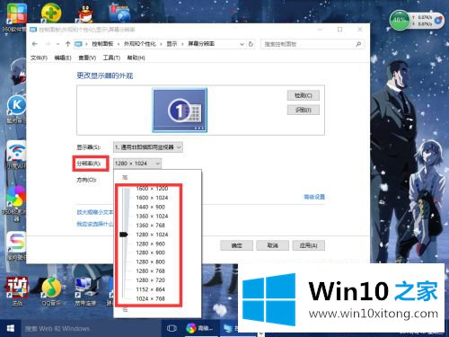Image resolution: width=449 pixels, height=337 pixels.
Task: Open the which display settings should I choose link
Action: pyautogui.click(x=95, y=224)
